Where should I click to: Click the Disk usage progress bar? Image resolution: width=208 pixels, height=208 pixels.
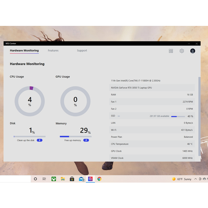coord(30,136)
